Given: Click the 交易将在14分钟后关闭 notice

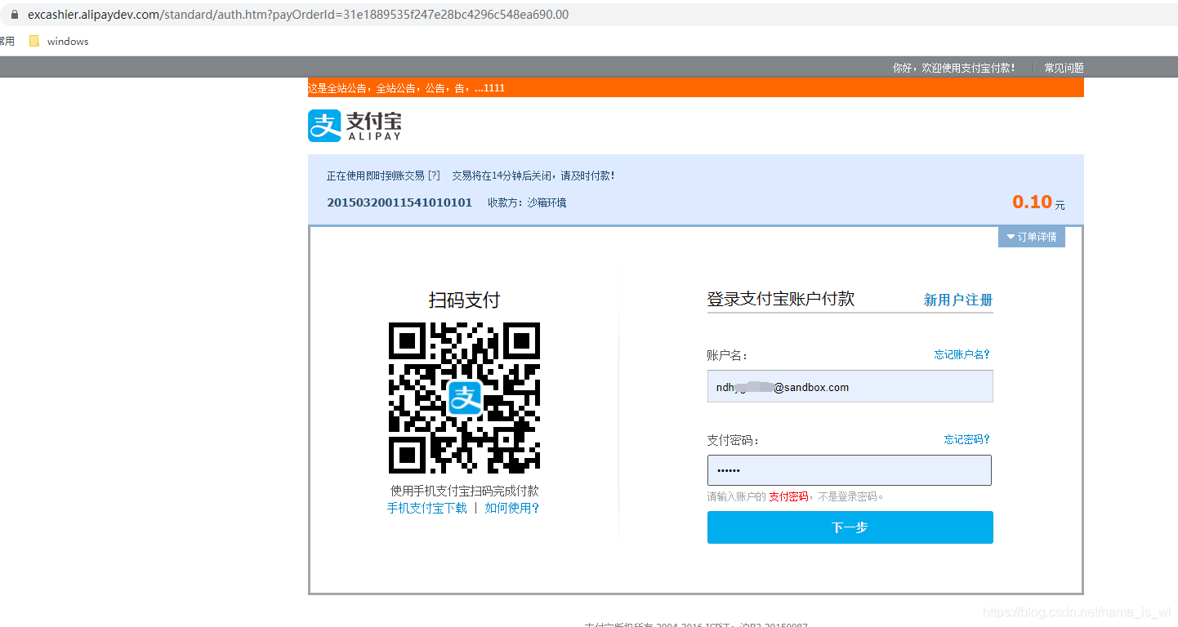Looking at the screenshot, I should pos(533,176).
